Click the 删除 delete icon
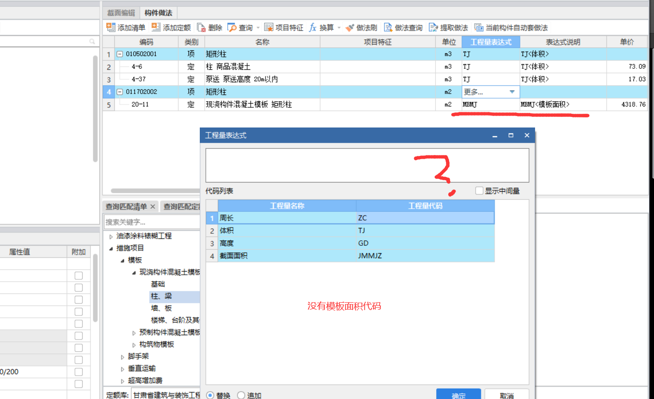 (x=201, y=28)
